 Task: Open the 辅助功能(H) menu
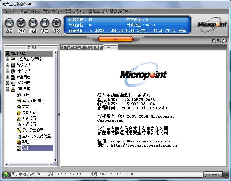119,11
